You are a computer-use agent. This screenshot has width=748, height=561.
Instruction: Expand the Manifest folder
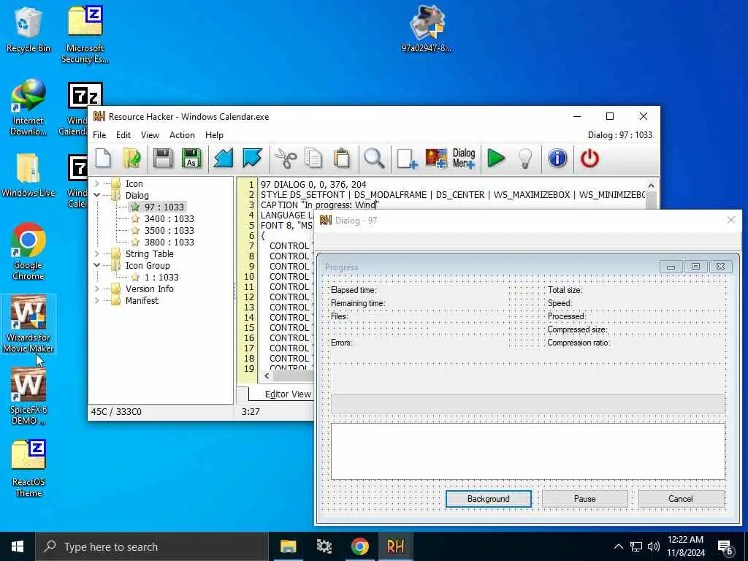[97, 300]
